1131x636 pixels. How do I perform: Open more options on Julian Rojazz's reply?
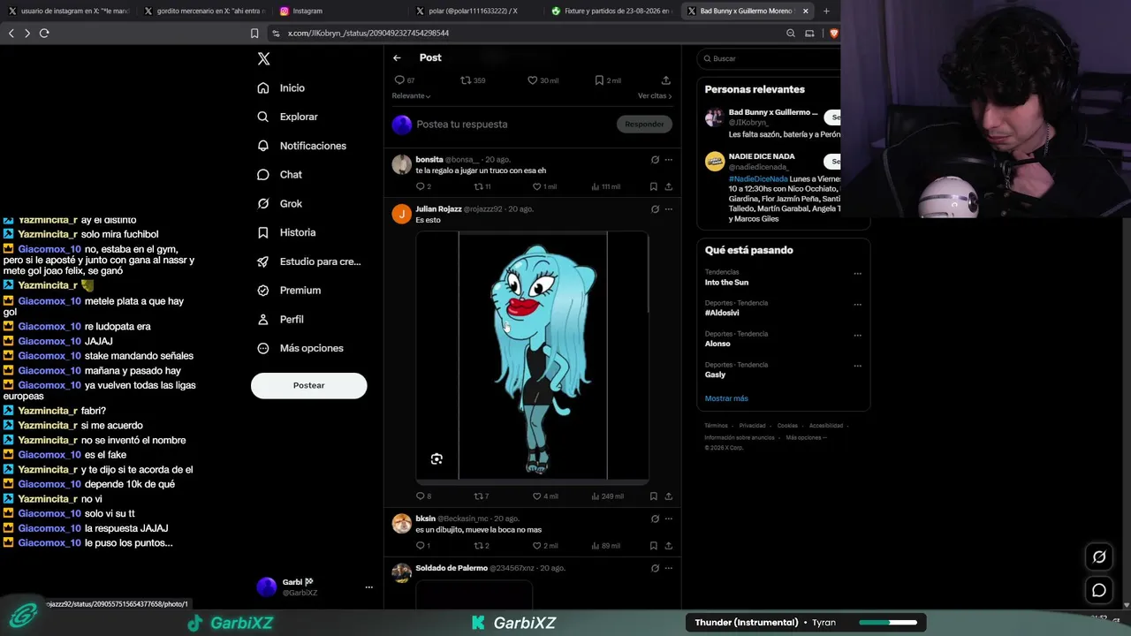[x=668, y=209]
